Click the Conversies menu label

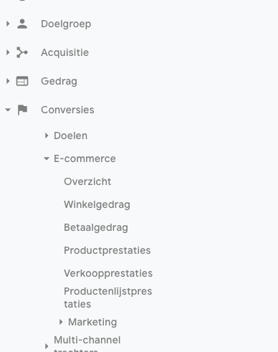point(67,110)
